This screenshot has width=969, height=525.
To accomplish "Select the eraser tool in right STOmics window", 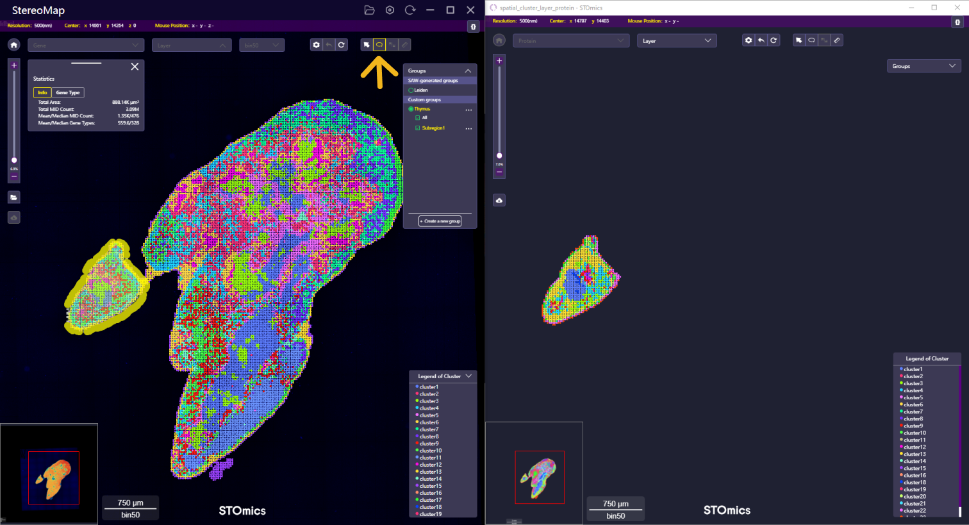I will pos(837,40).
